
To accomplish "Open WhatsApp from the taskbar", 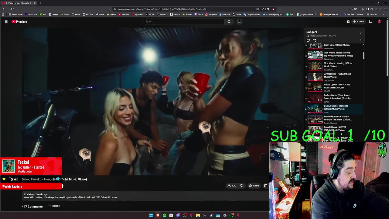I will pos(232,215).
